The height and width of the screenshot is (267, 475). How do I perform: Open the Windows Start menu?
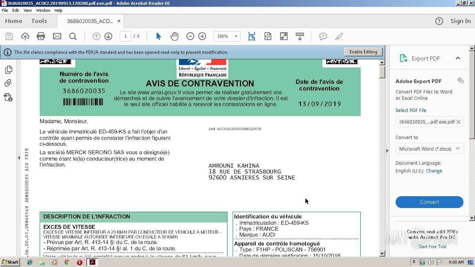click(10, 262)
